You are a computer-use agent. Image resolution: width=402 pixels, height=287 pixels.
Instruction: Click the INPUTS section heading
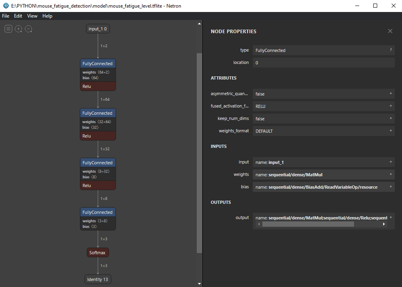pos(219,146)
